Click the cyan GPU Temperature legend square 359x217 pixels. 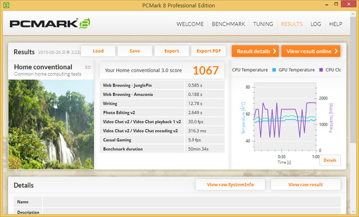coord(274,70)
